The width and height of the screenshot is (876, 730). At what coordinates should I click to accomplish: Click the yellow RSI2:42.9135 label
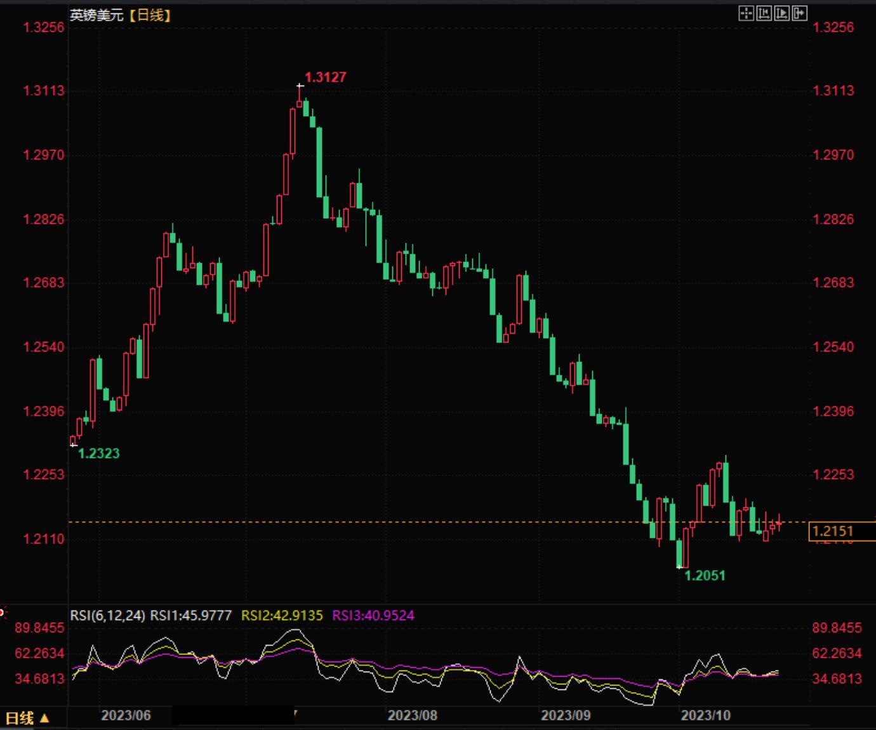tap(282, 615)
